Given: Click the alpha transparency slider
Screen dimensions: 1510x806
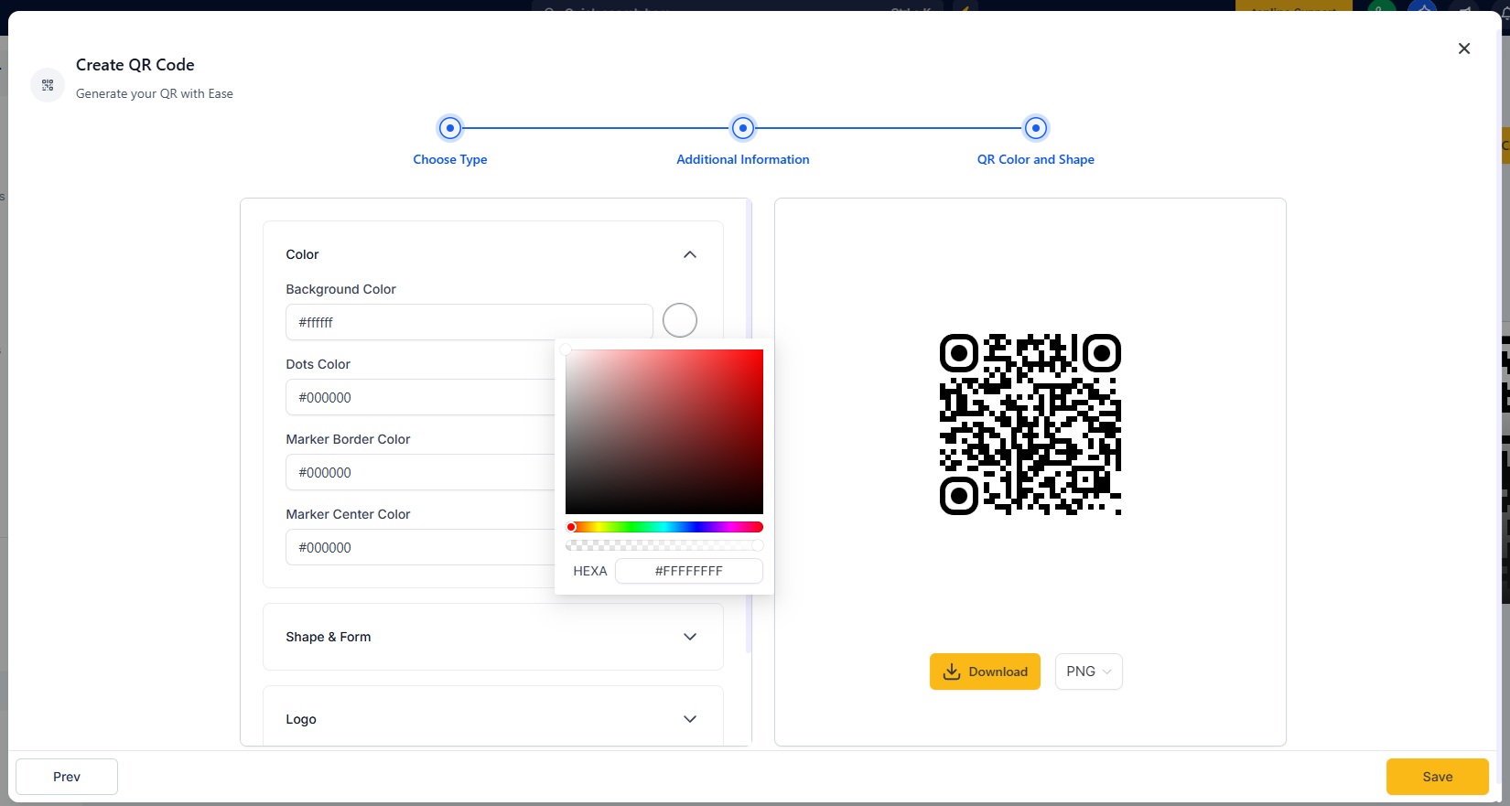Looking at the screenshot, I should click(x=664, y=545).
